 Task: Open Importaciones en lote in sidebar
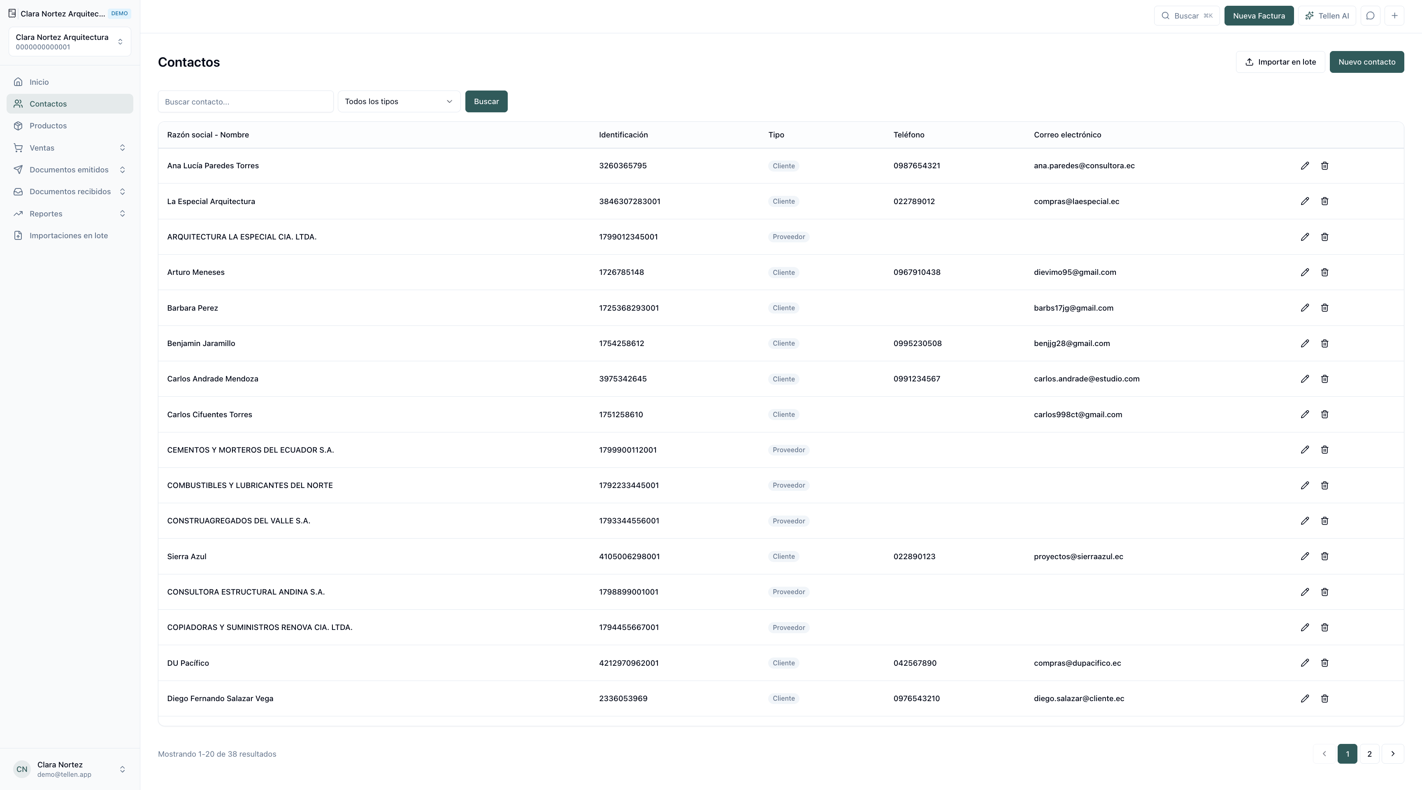pyautogui.click(x=70, y=236)
